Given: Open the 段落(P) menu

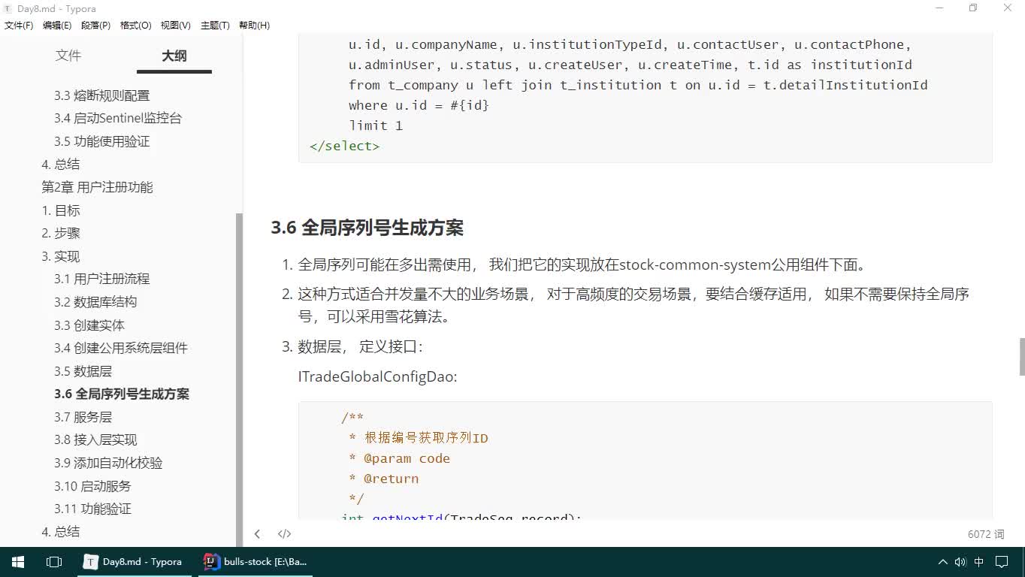Looking at the screenshot, I should click(x=95, y=25).
